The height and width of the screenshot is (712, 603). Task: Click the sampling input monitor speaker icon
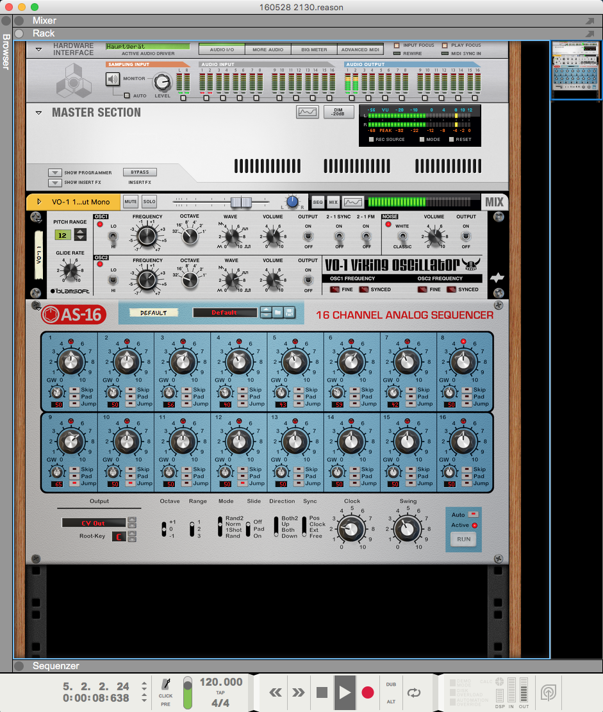click(113, 79)
